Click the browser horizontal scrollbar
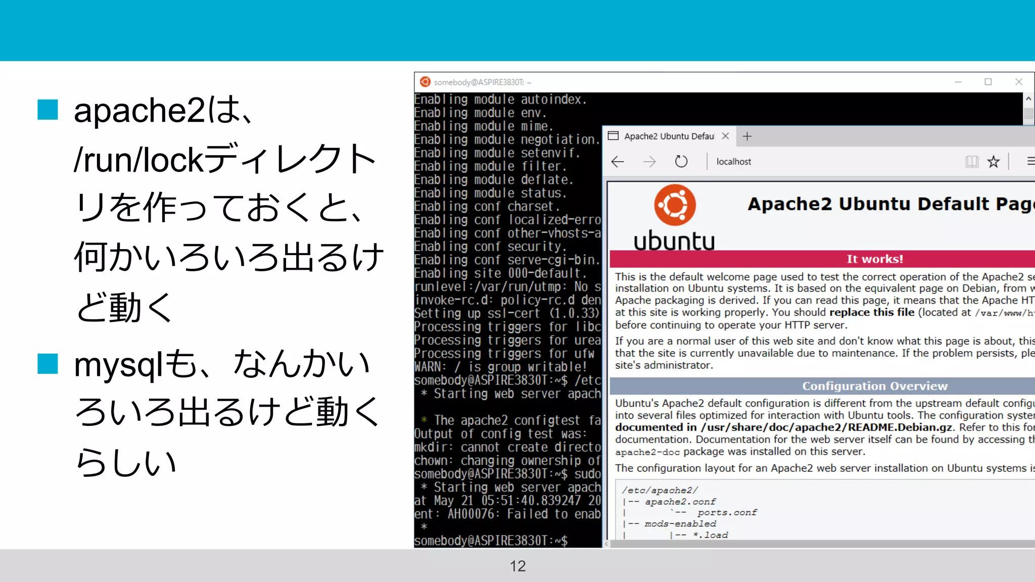This screenshot has width=1035, height=582. [823, 544]
